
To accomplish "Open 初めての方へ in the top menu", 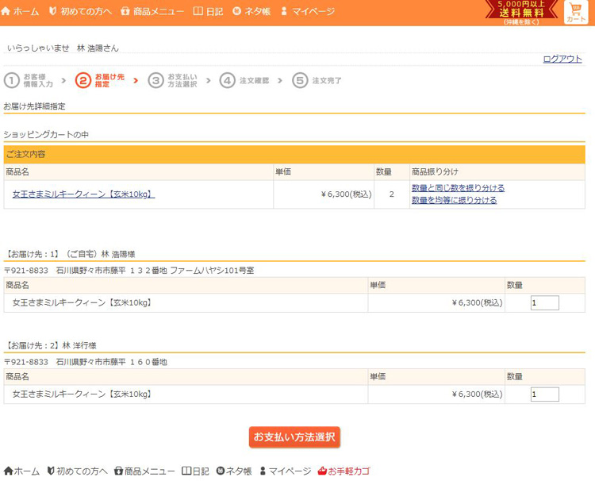I will click(x=86, y=11).
